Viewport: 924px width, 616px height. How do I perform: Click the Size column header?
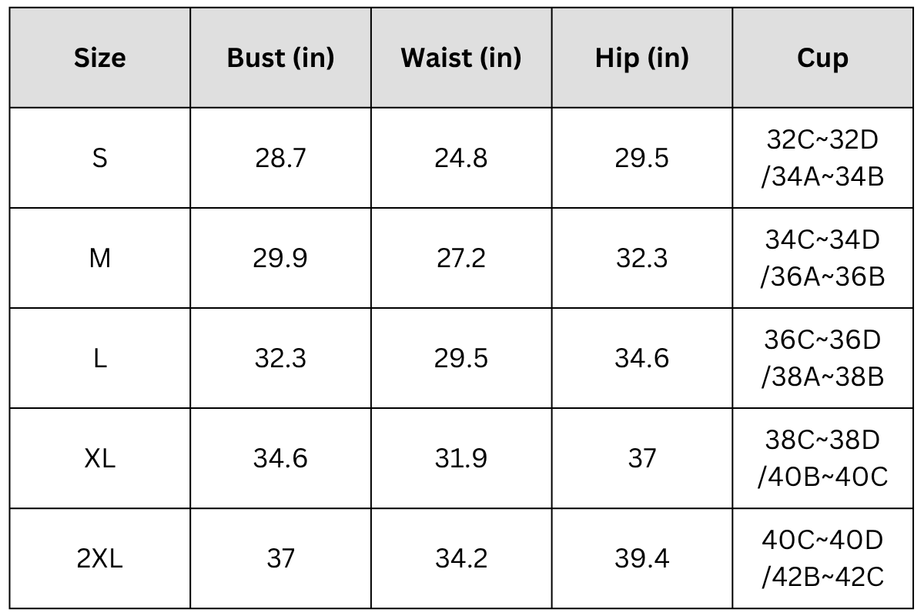100,58
